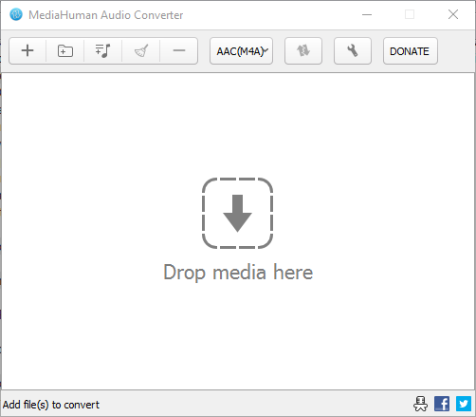Select the 'Drop media here' text
476x417 pixels.
[238, 273]
